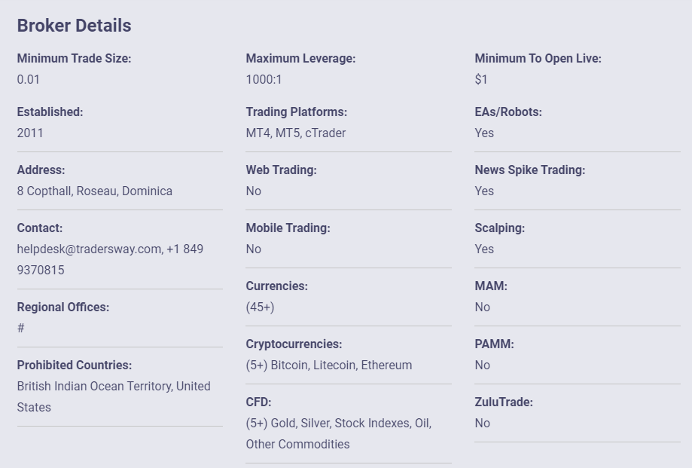Click the News Spike Trading label
Image resolution: width=692 pixels, height=468 pixels.
click(x=530, y=170)
